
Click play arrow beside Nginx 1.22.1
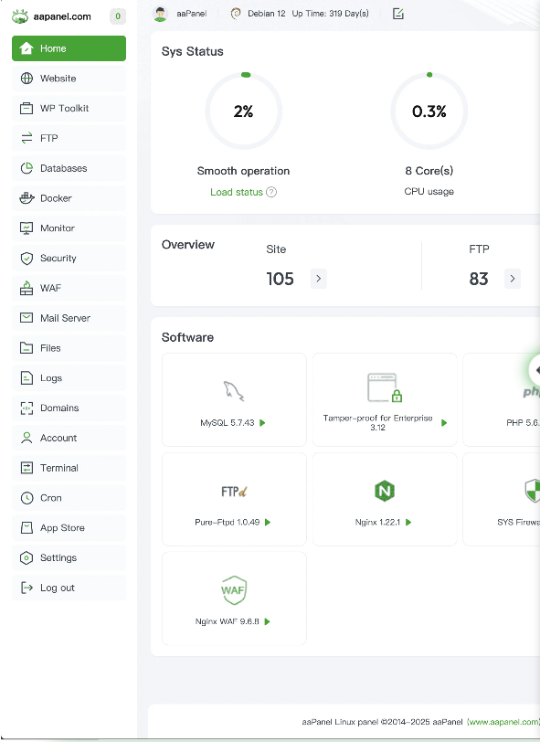click(x=408, y=522)
